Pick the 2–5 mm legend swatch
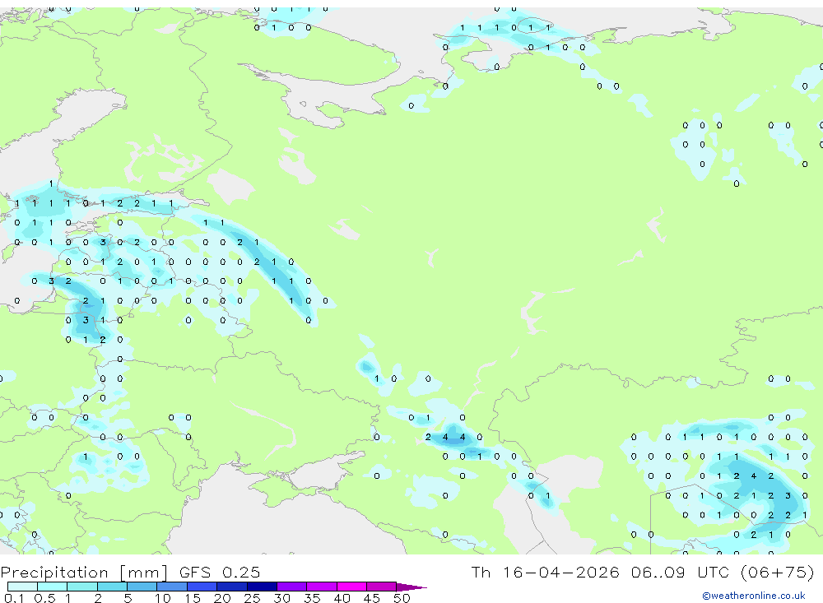The height and width of the screenshot is (603, 823). coord(112,587)
